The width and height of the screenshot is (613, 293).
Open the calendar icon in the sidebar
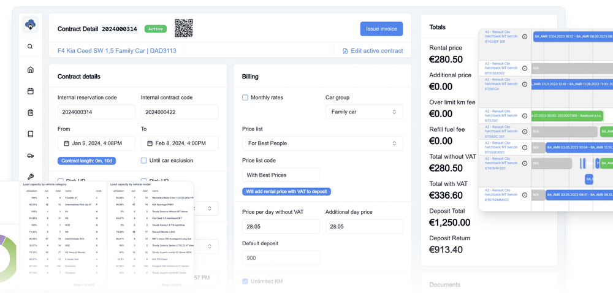coord(31,91)
